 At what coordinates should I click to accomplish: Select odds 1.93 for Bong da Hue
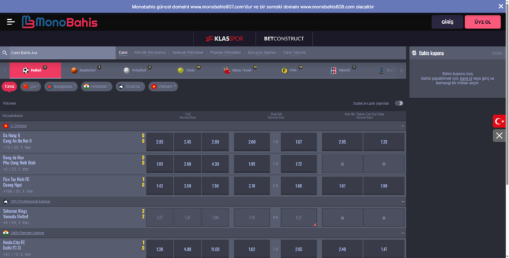(159, 164)
